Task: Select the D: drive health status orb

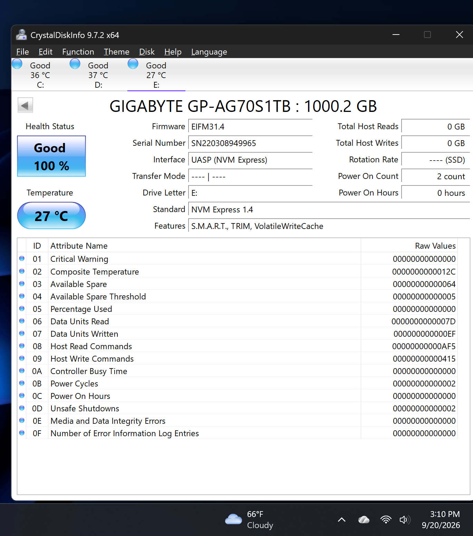Action: coord(75,64)
